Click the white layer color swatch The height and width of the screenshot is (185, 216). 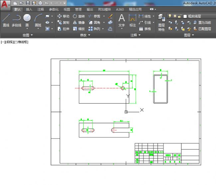pyautogui.click(x=185, y=16)
